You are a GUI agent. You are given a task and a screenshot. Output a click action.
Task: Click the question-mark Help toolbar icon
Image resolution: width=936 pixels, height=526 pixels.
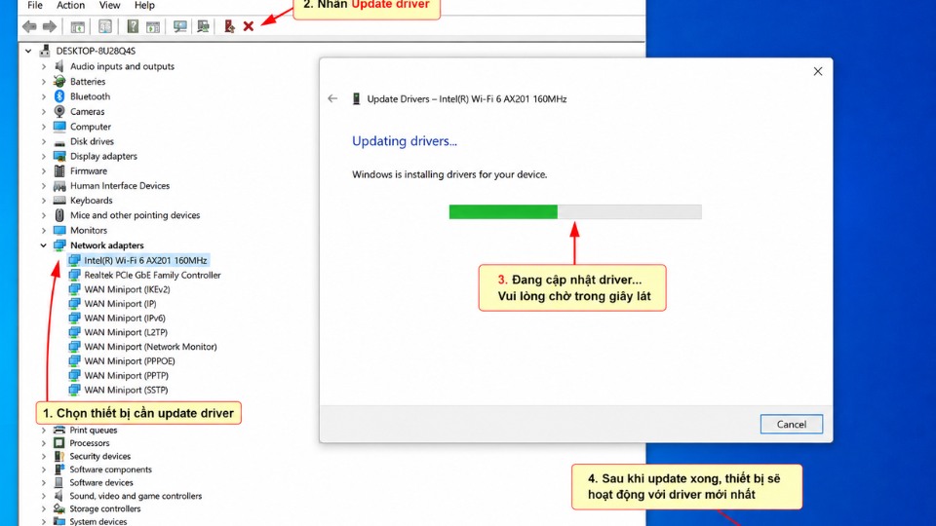(133, 26)
